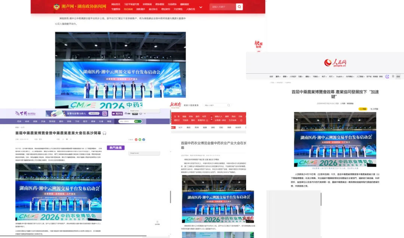
Task: Expand the 要聞 dropdown on people.cn
Action: coord(285,76)
